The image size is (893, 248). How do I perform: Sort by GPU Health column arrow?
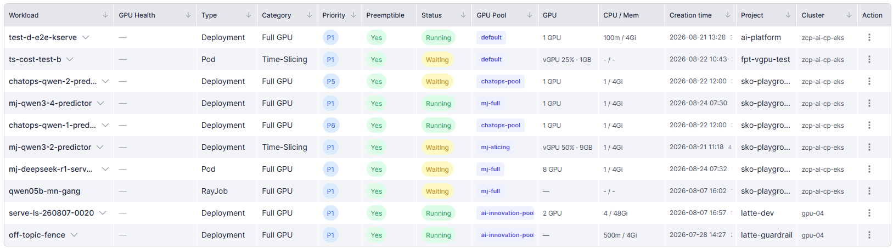coord(188,15)
